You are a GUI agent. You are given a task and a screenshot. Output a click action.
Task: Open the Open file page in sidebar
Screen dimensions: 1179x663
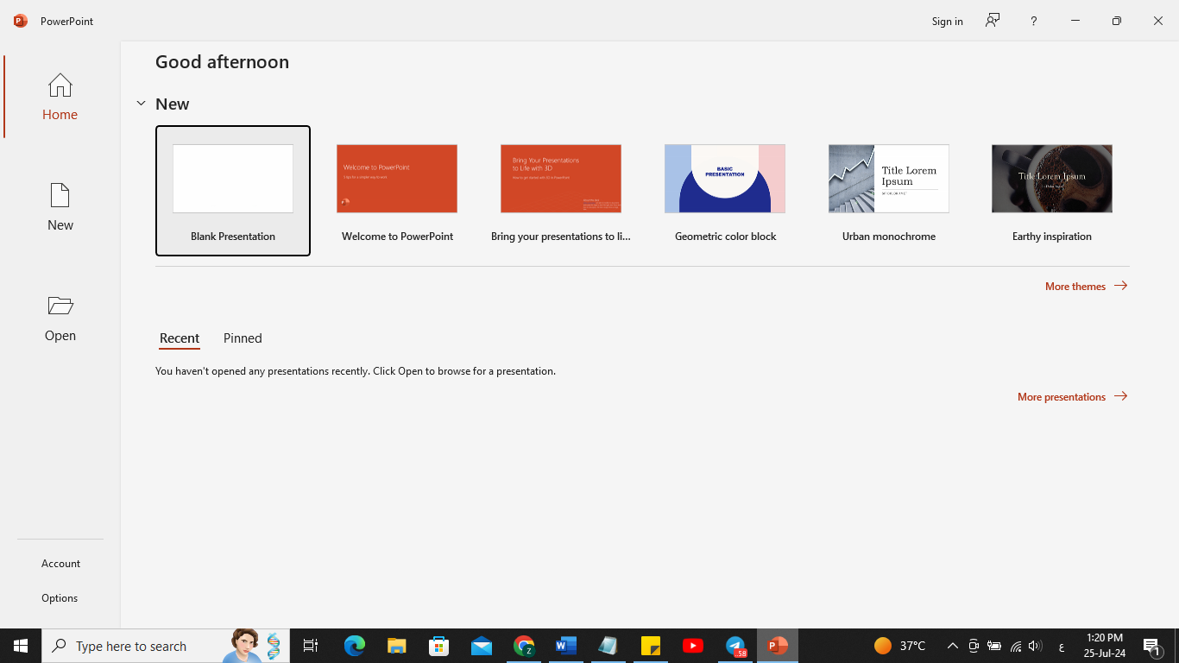[60, 318]
